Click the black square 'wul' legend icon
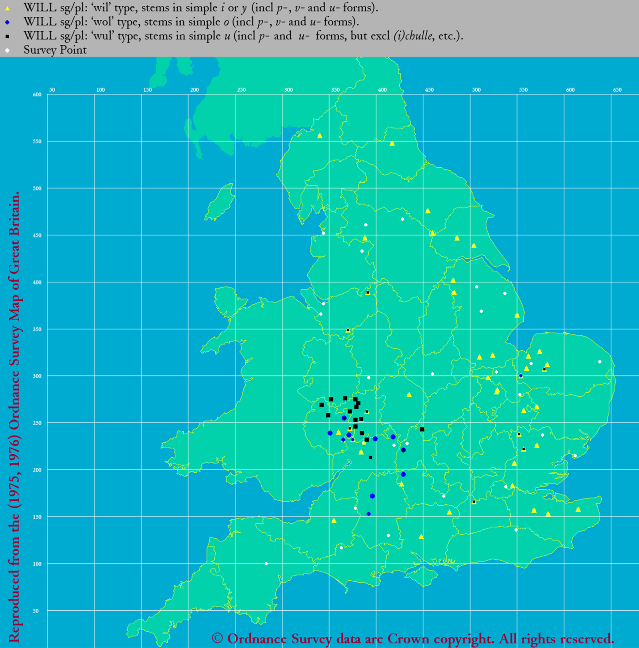 [x=8, y=36]
